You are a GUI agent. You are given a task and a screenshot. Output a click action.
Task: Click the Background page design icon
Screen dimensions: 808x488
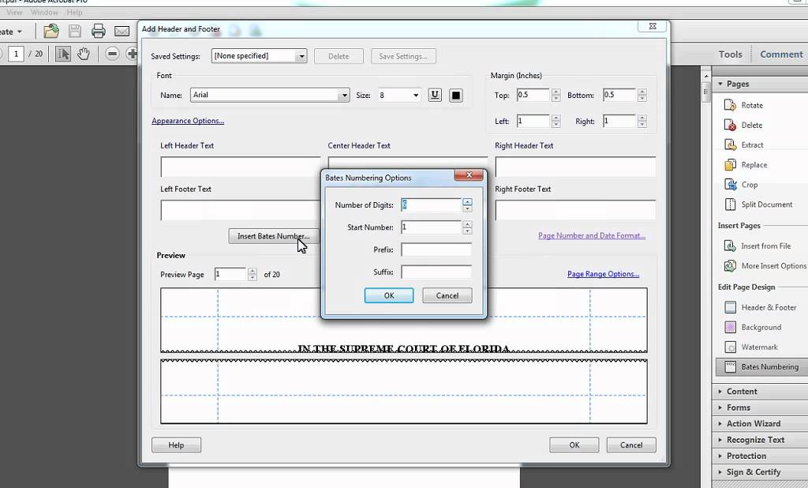(x=730, y=327)
